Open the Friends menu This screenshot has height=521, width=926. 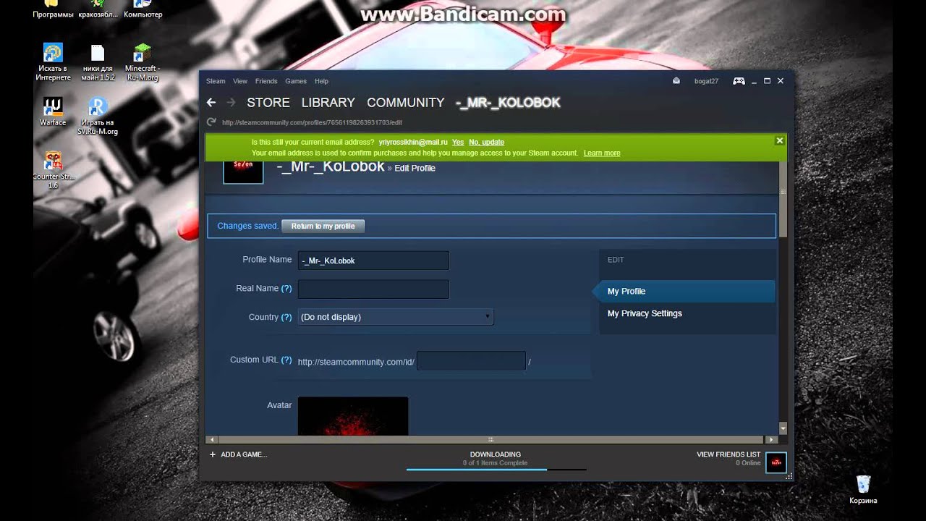tap(266, 81)
